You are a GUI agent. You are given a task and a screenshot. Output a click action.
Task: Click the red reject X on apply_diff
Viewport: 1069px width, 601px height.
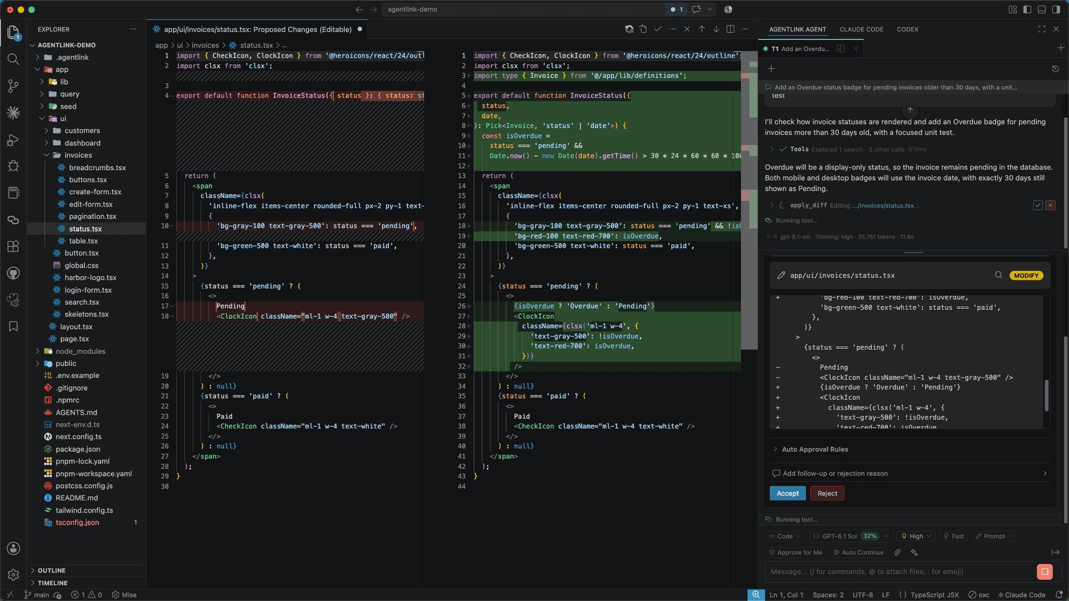[1050, 205]
